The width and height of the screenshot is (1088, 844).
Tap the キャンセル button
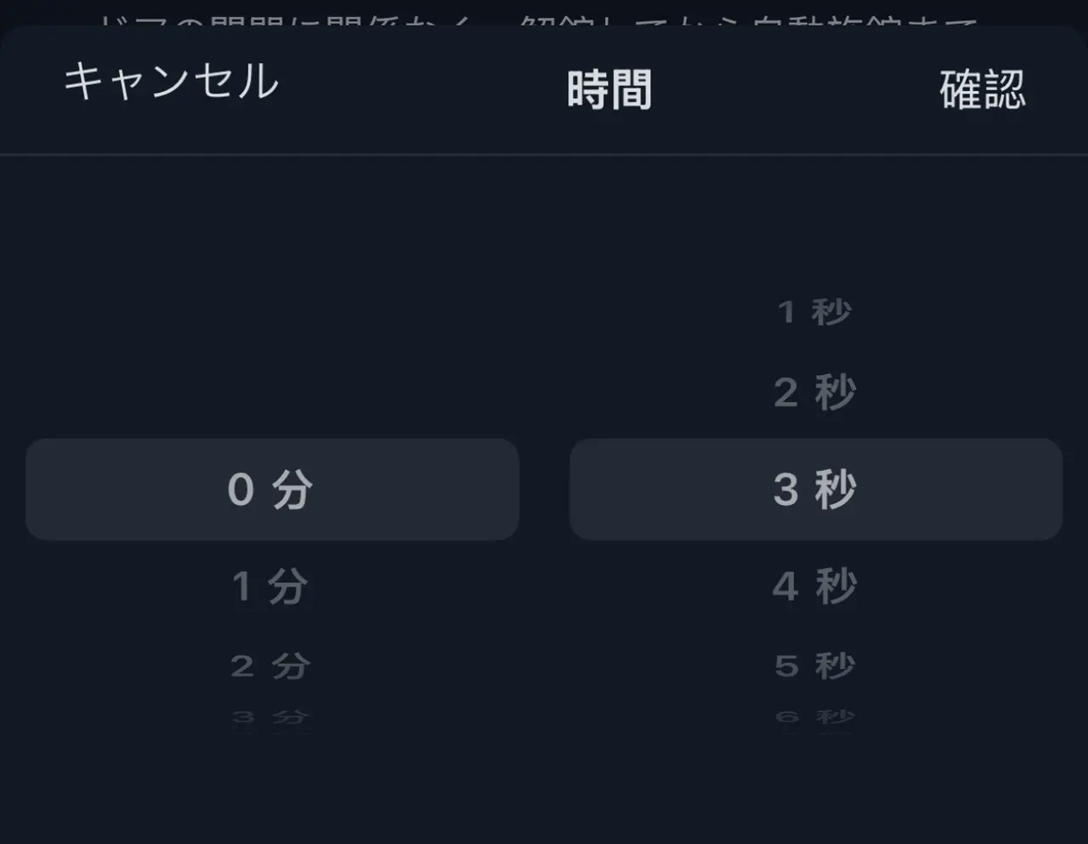click(171, 82)
